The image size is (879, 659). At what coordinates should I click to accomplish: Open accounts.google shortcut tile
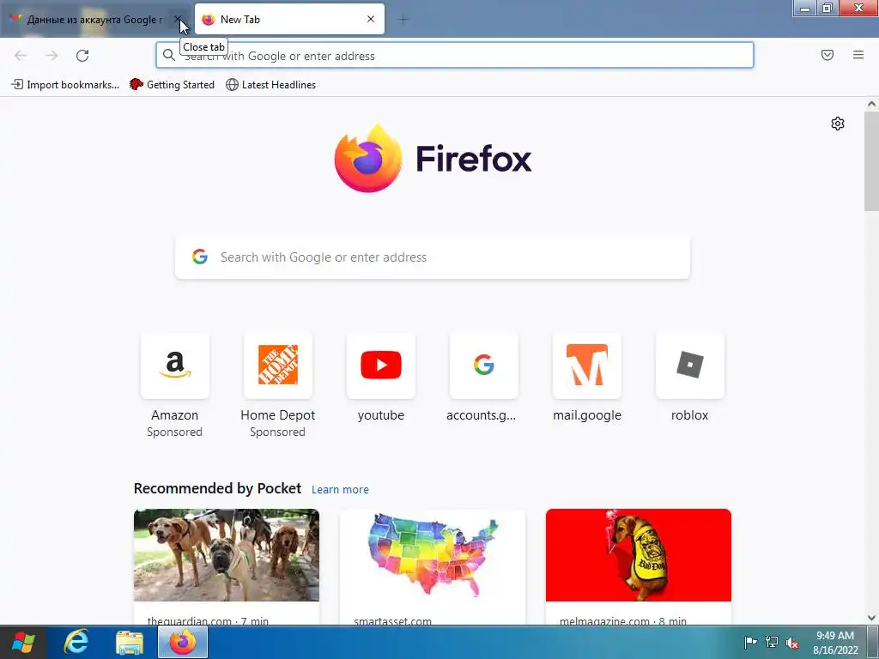tap(484, 366)
